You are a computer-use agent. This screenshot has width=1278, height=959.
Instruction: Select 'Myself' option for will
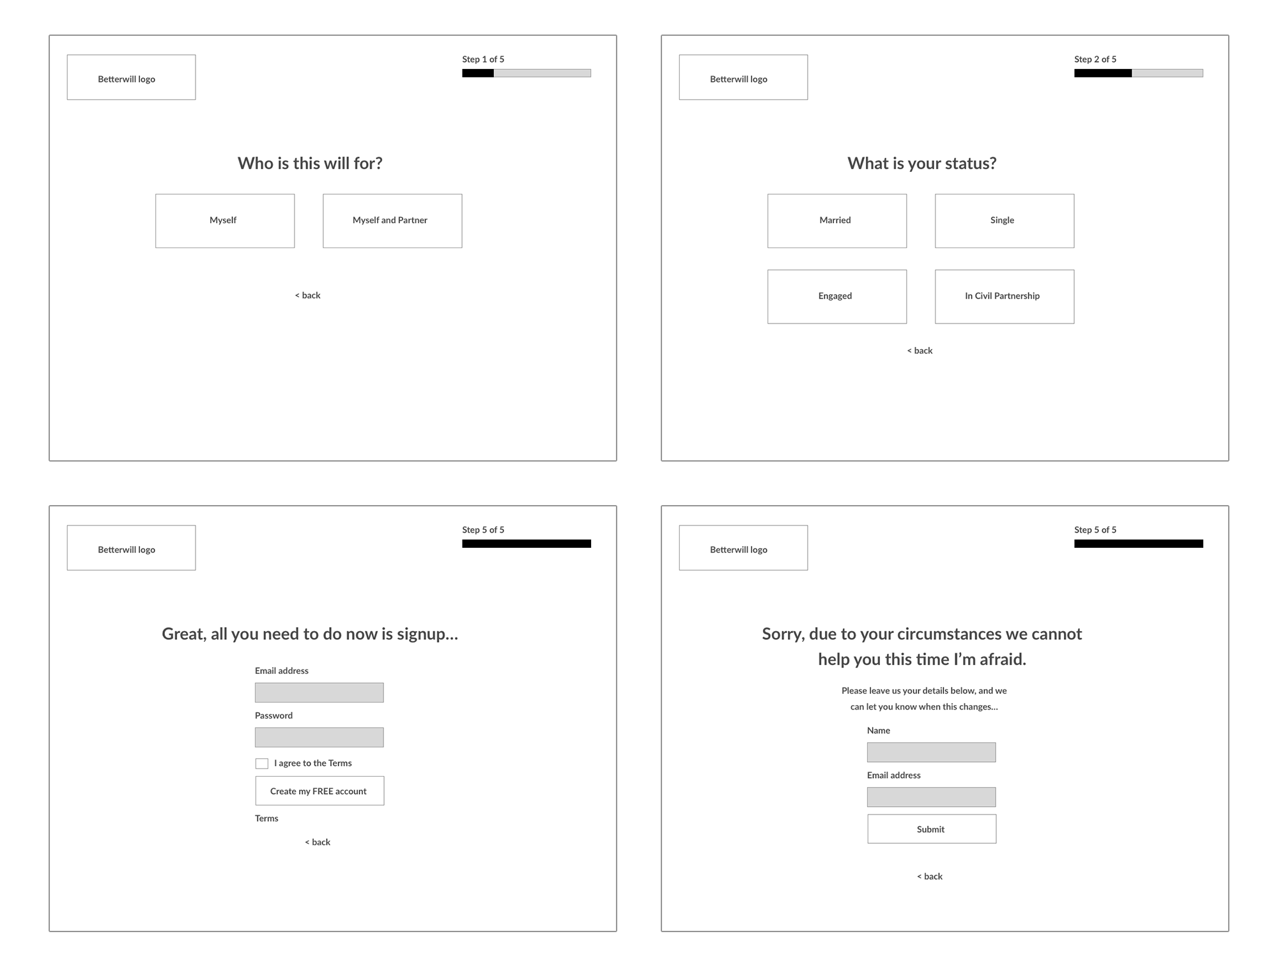pos(222,219)
